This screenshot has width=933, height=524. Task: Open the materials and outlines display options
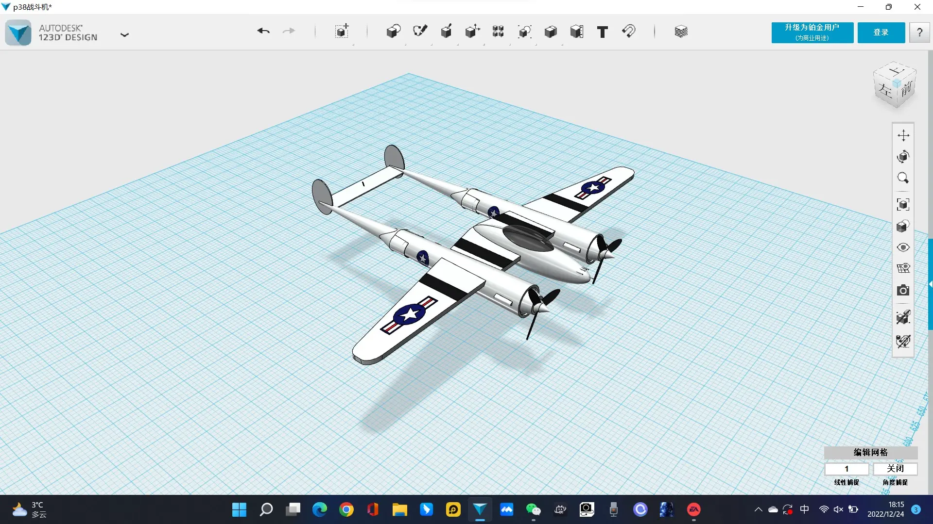903,226
